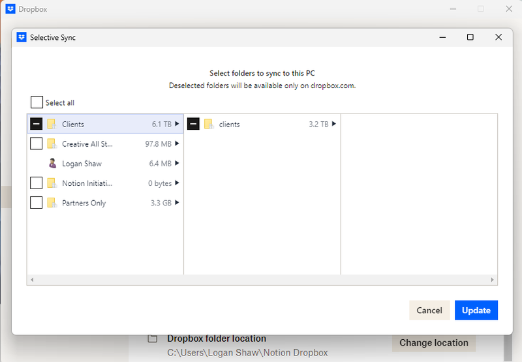The image size is (522, 362).
Task: Expand clients subfolder arrow next to 3.2 TB
Action: [334, 124]
